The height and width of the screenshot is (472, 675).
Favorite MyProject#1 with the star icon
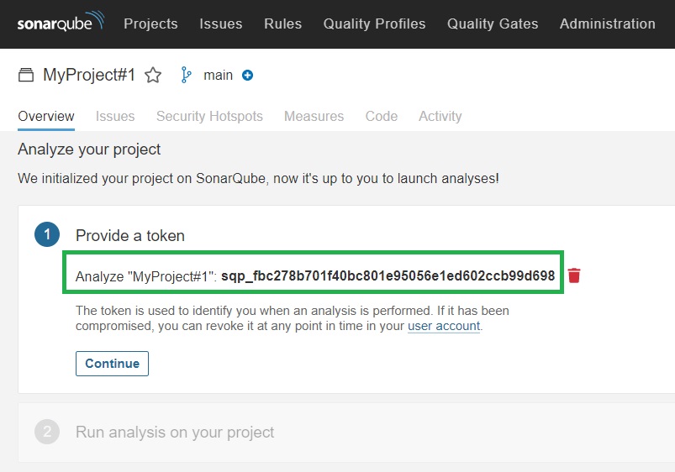pyautogui.click(x=153, y=76)
